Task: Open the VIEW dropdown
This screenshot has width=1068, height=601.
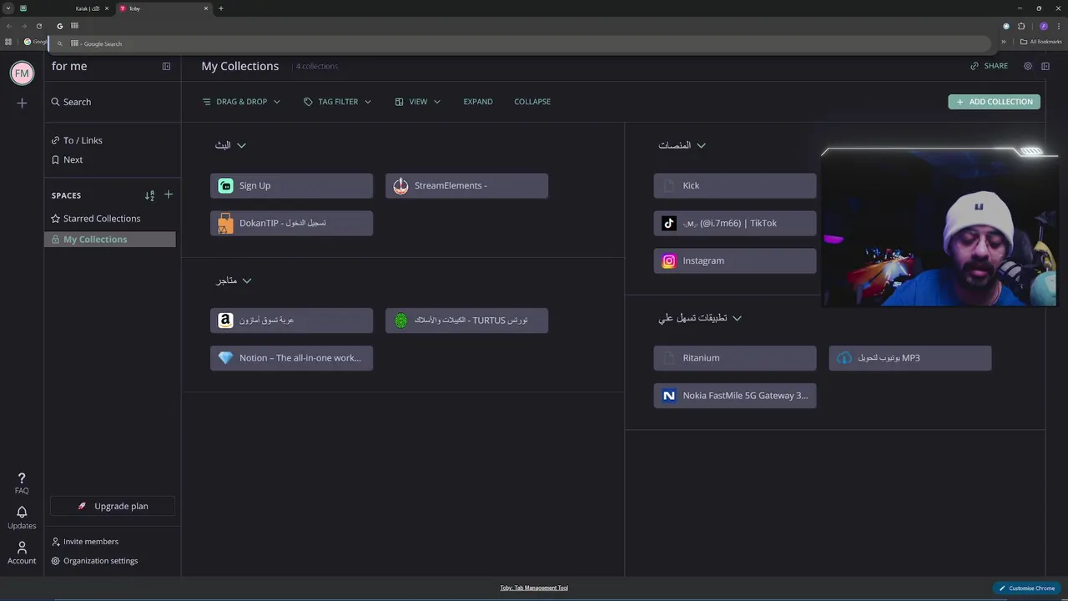Action: click(418, 102)
